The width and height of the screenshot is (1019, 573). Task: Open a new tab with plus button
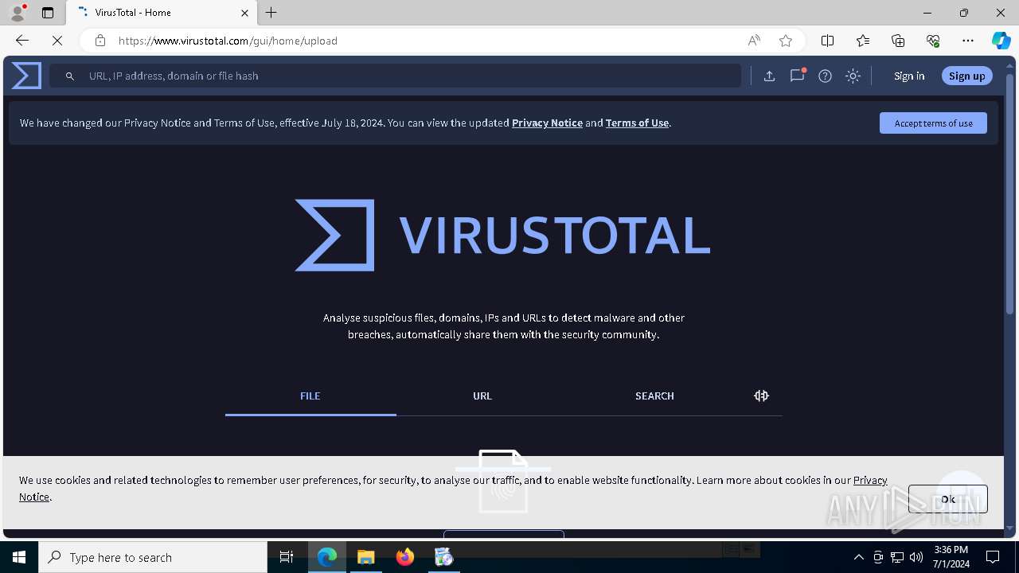(x=271, y=13)
